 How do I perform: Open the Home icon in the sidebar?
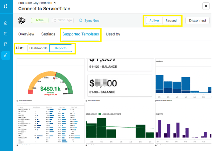[x=6, y=23]
